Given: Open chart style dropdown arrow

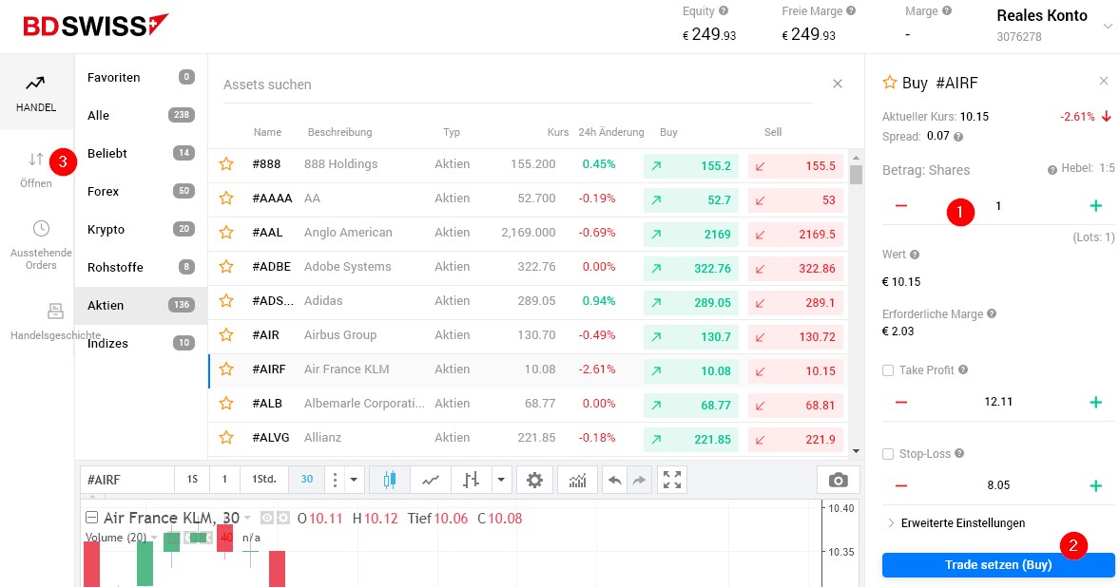Looking at the screenshot, I should click(501, 480).
